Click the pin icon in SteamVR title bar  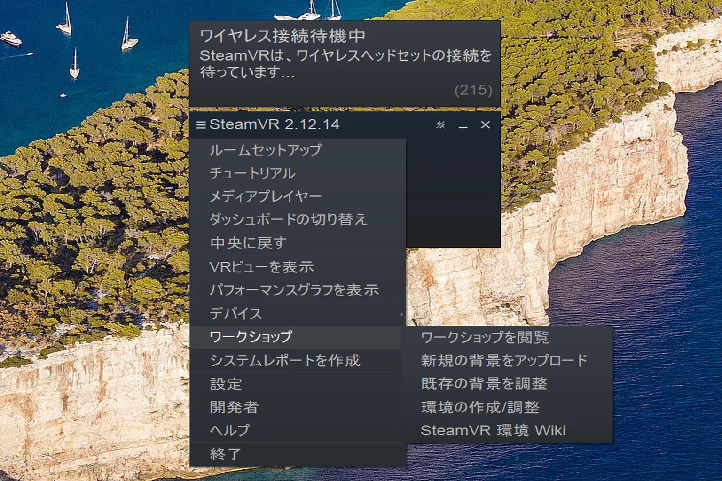[440, 125]
